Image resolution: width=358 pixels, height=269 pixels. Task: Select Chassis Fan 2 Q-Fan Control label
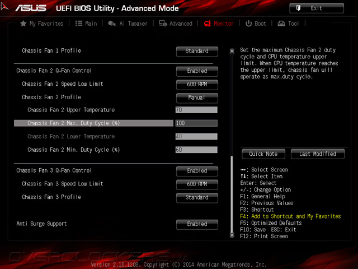pos(54,71)
